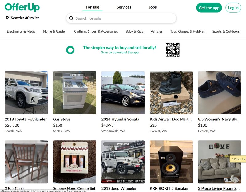Click the green OfferUp circle icon in banner
The image size is (246, 192).
[x=70, y=49]
